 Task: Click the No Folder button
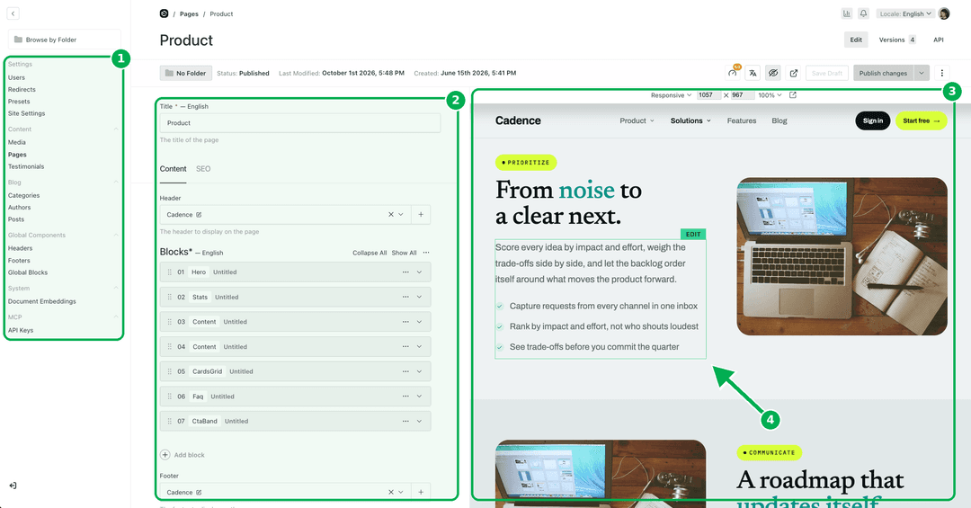click(186, 73)
